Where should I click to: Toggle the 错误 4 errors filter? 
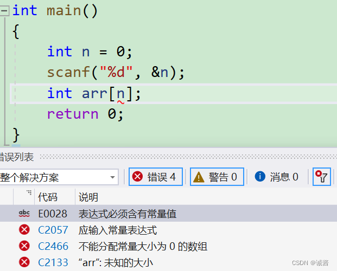(156, 177)
